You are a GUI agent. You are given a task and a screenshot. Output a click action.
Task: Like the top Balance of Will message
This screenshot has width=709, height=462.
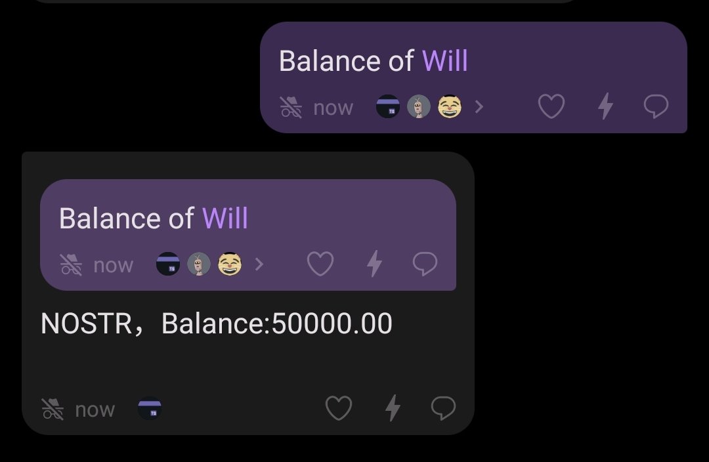551,107
